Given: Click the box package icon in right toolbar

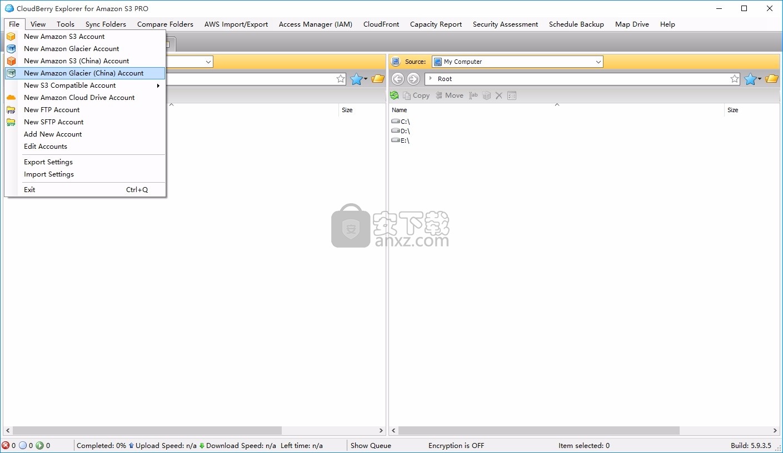Looking at the screenshot, I should pos(487,95).
